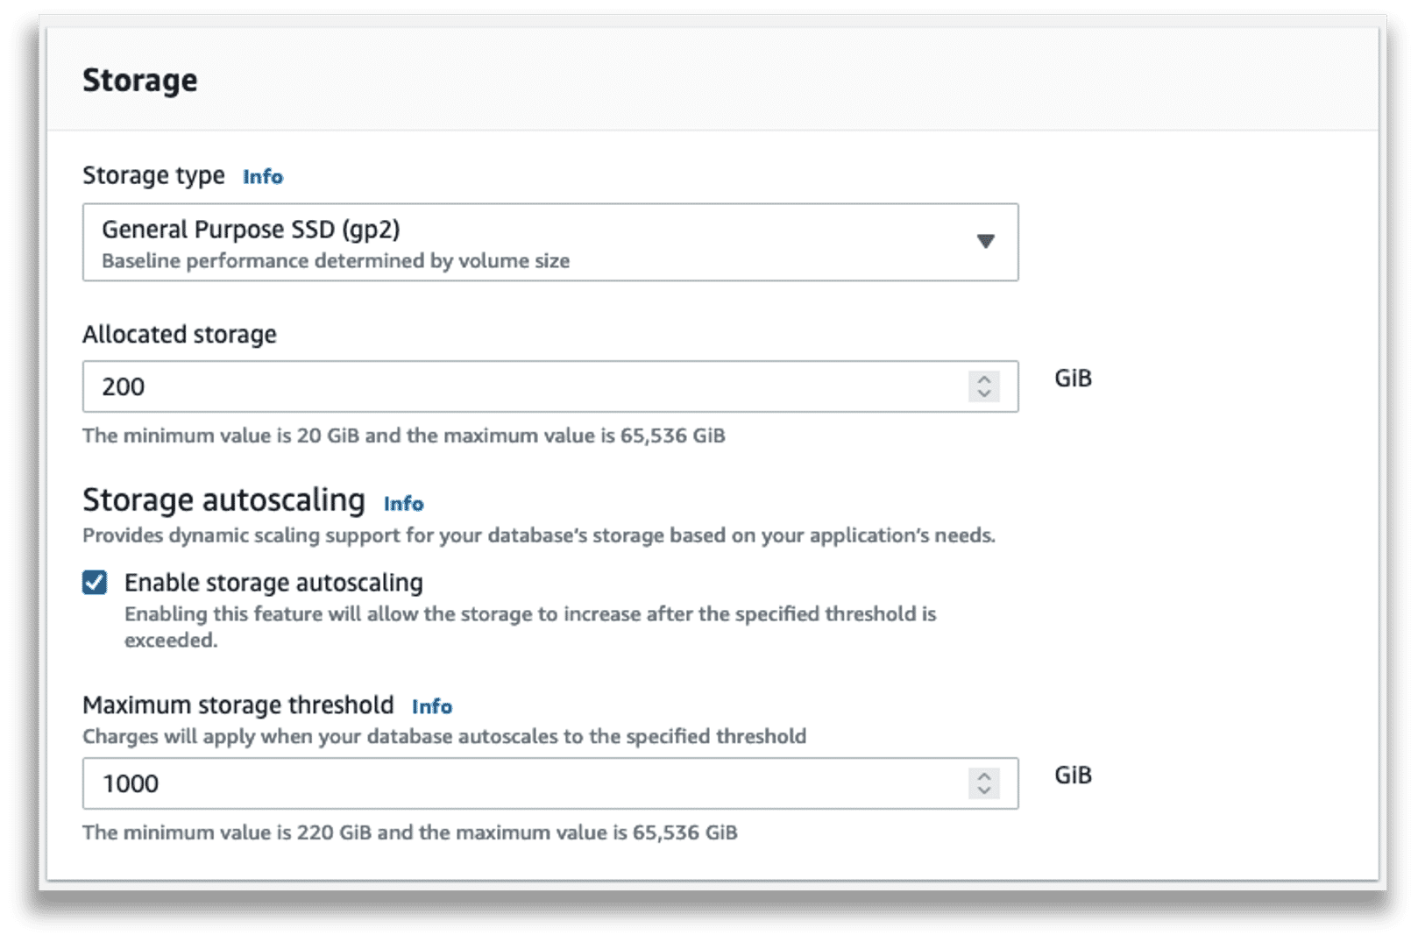Click the Allocated storage input field

550,386
